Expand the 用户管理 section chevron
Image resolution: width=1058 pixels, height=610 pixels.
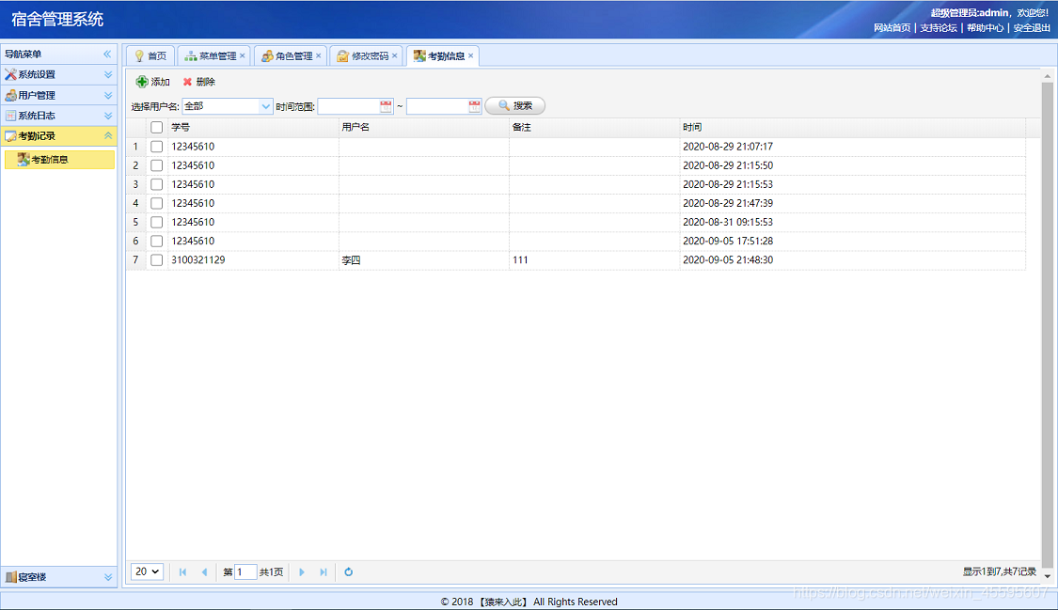pyautogui.click(x=108, y=95)
